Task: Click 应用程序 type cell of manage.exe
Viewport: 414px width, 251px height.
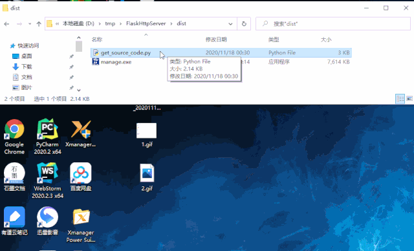Action: pos(279,62)
